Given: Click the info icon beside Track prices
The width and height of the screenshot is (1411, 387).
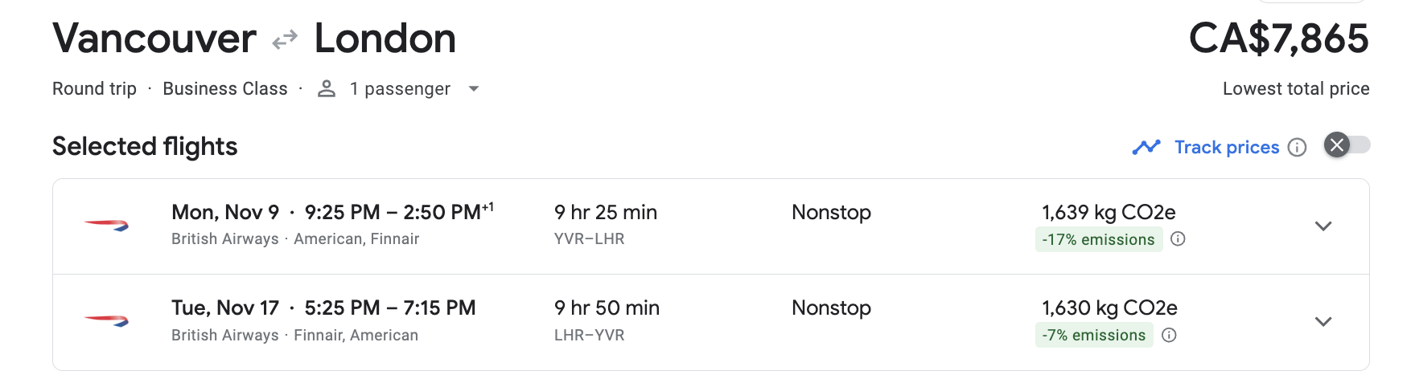Looking at the screenshot, I should 1297,147.
